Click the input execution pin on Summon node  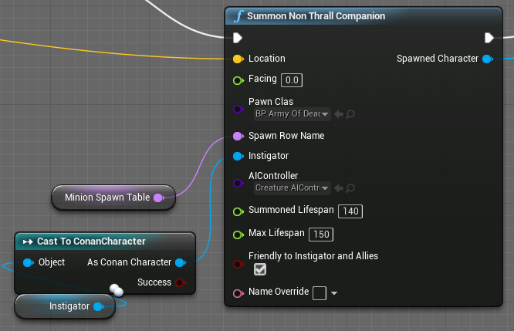(238, 38)
